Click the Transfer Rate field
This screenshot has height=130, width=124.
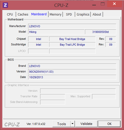pyautogui.click(x=53, y=97)
